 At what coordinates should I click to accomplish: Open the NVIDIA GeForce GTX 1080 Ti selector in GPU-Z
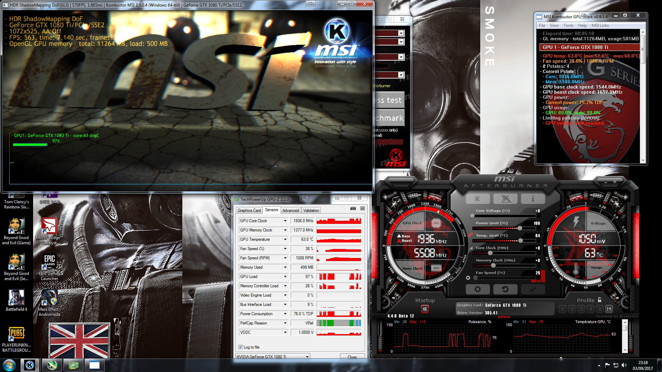point(272,356)
